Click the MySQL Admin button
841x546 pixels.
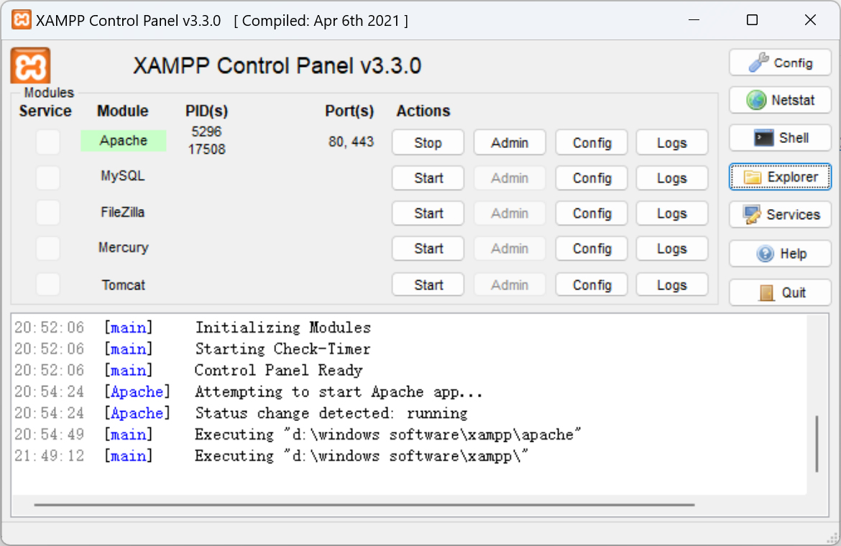(510, 178)
